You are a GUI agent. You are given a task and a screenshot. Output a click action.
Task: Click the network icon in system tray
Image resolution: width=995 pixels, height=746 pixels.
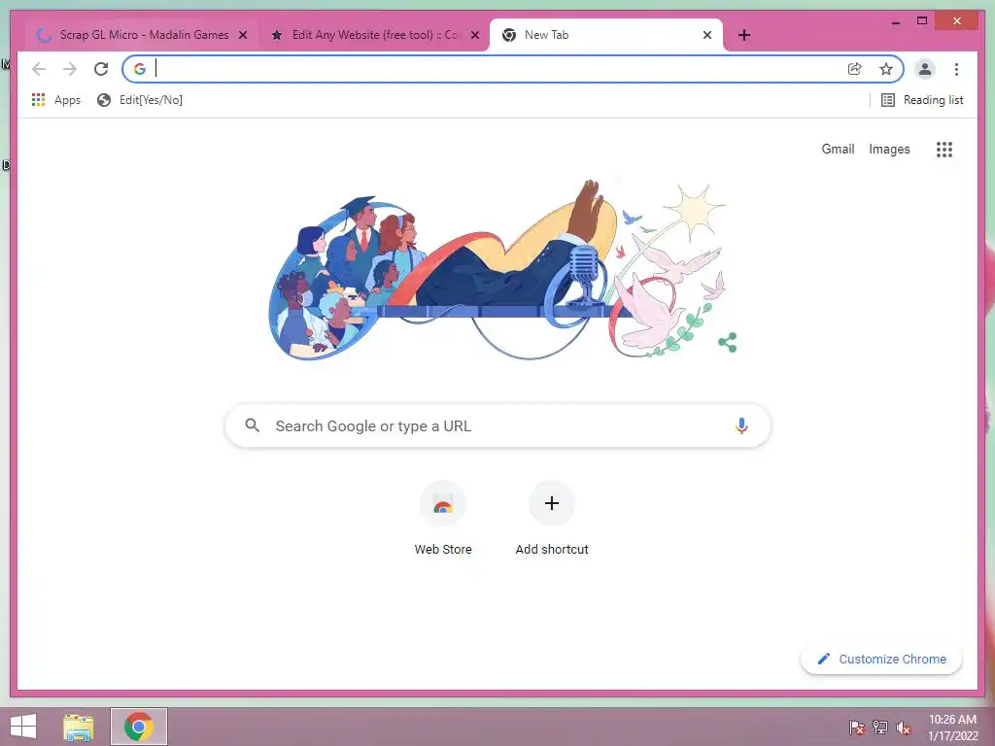pos(880,728)
